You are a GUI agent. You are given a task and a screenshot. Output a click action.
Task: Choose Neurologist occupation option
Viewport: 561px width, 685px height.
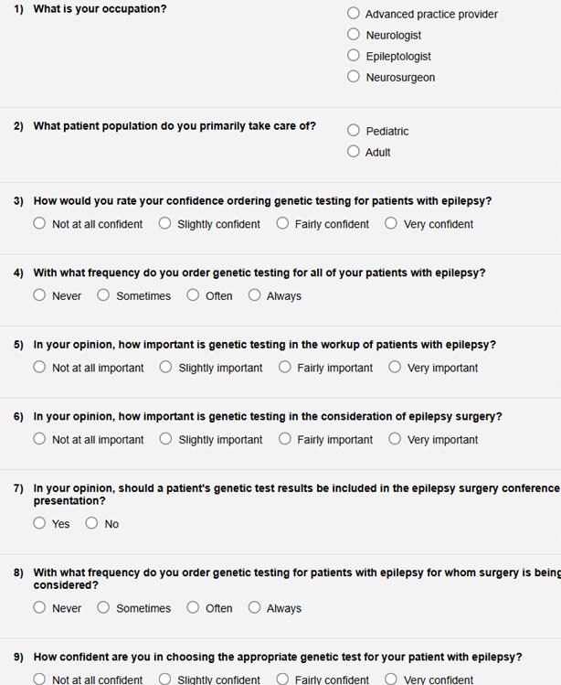pyautogui.click(x=354, y=35)
